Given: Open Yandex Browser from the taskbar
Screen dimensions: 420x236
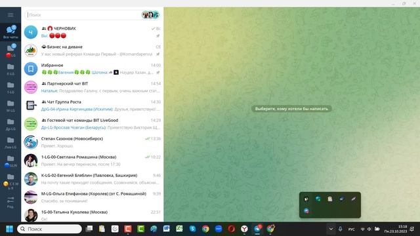Looking at the screenshot, I should [x=244, y=229].
